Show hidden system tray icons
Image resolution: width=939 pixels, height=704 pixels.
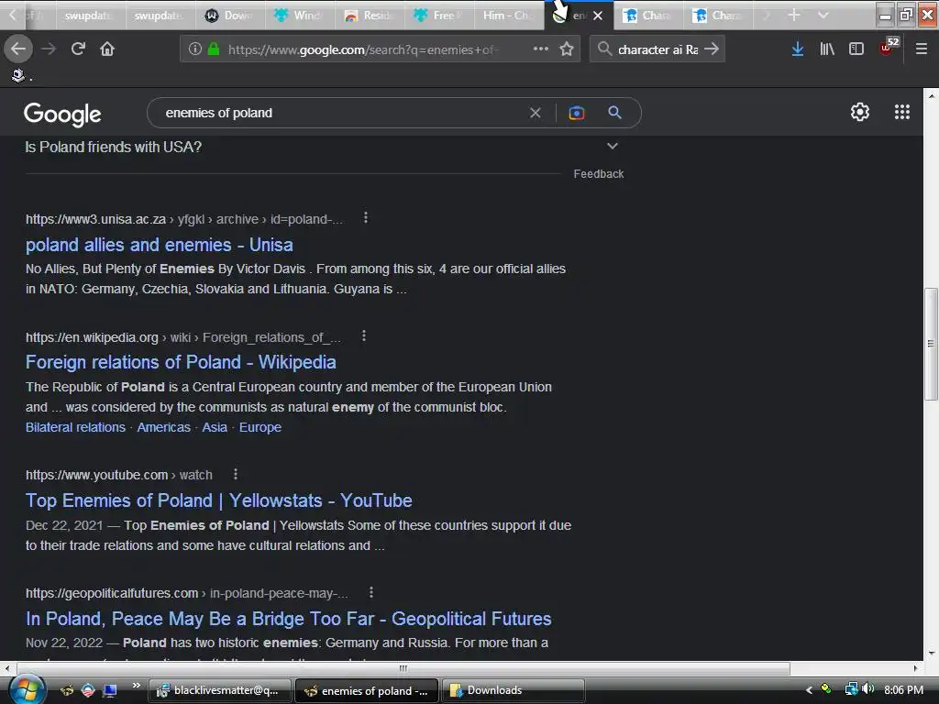tap(809, 690)
